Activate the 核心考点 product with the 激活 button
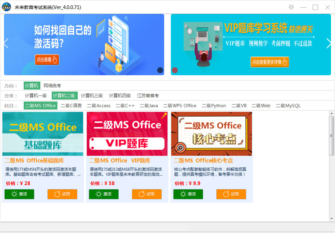The width and height of the screenshot is (335, 233). tap(188, 194)
